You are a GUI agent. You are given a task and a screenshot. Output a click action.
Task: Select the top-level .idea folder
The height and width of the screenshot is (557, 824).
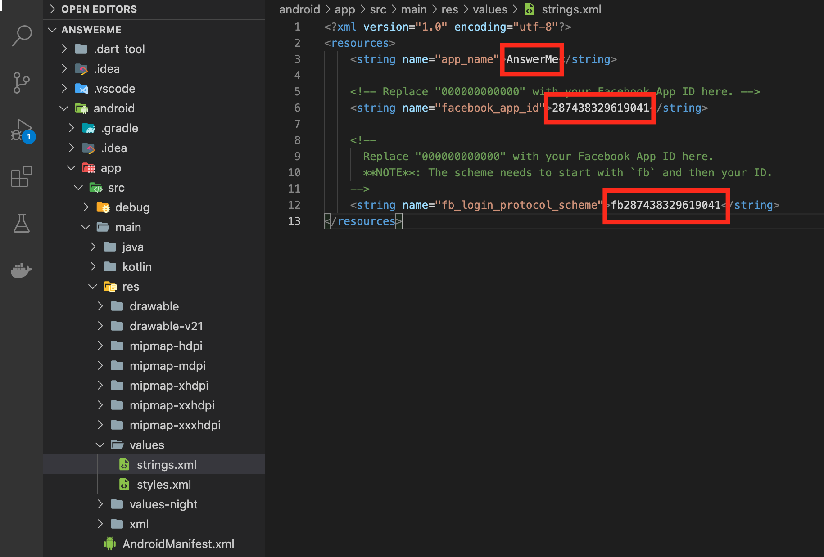(154, 68)
